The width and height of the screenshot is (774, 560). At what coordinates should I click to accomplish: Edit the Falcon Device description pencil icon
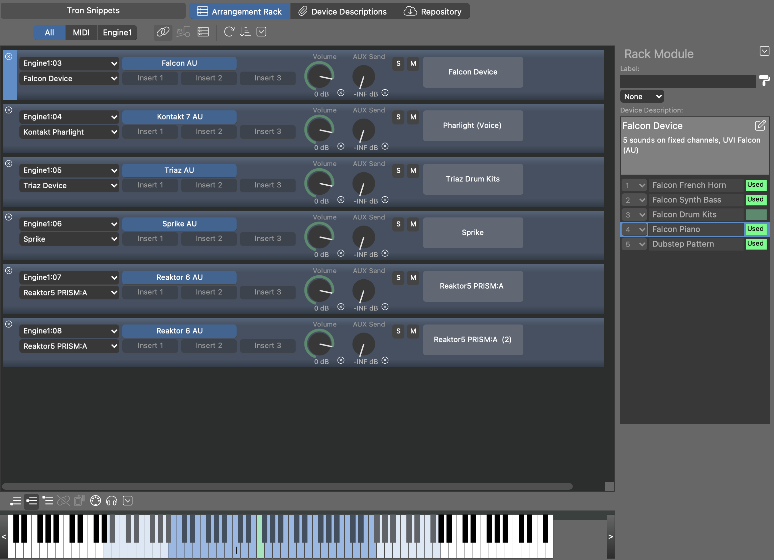tap(760, 126)
